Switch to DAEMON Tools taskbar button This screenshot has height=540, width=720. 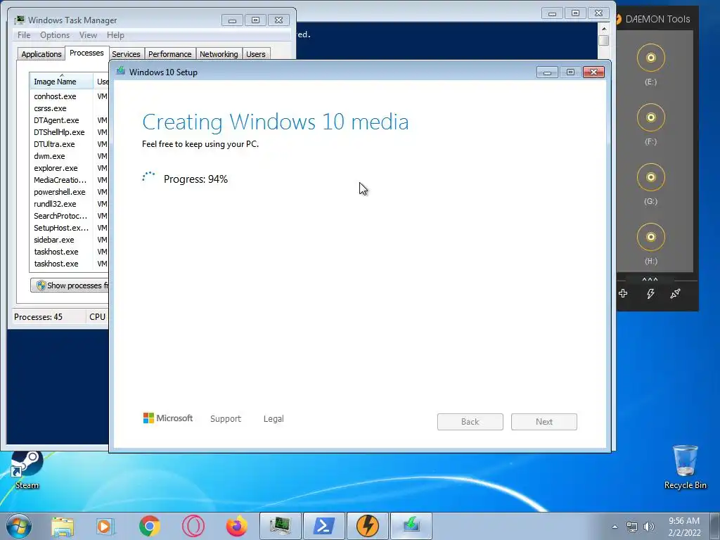pyautogui.click(x=367, y=526)
